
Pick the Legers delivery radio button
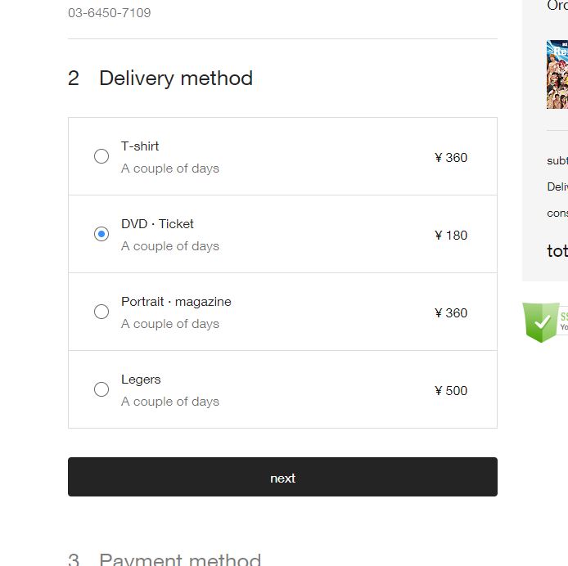coord(101,389)
